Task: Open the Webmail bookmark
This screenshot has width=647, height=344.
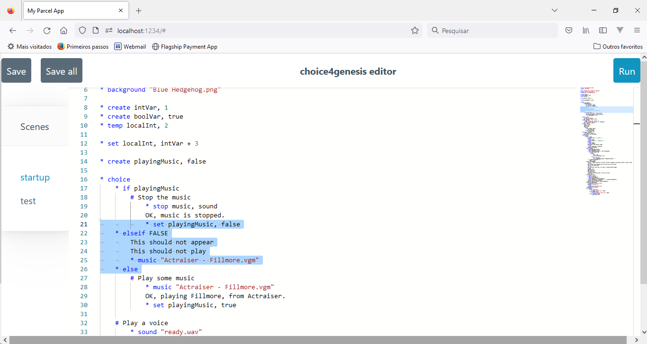Action: (130, 47)
